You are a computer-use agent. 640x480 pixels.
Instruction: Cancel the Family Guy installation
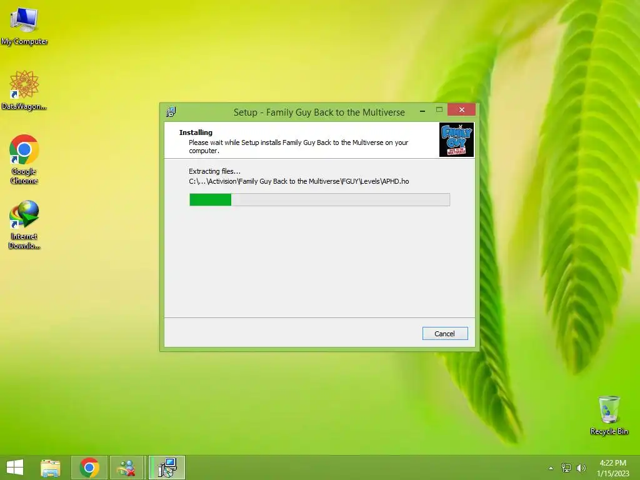(x=445, y=334)
